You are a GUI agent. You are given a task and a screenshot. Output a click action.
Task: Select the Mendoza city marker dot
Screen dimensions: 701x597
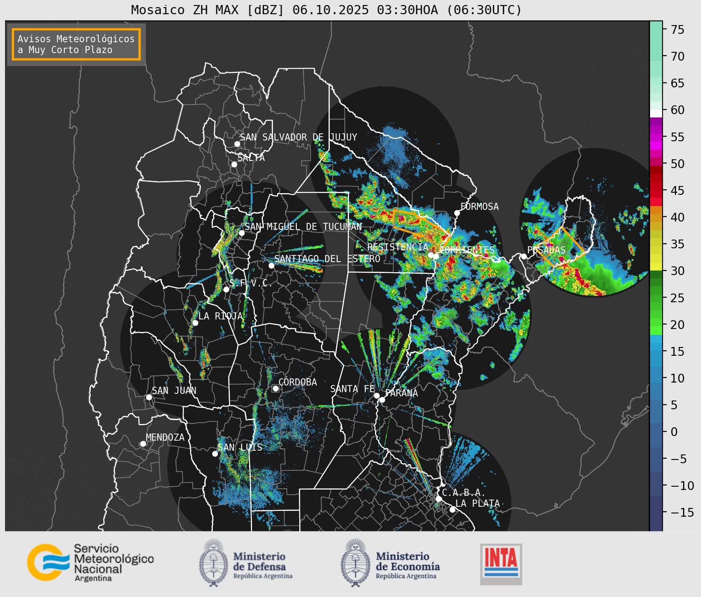(x=143, y=444)
